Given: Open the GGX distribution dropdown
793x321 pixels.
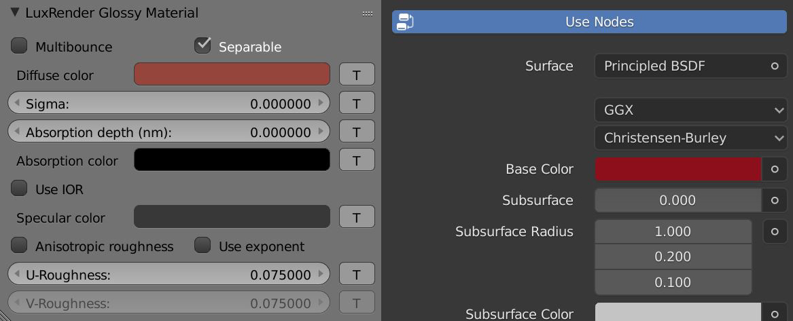Looking at the screenshot, I should pos(690,110).
